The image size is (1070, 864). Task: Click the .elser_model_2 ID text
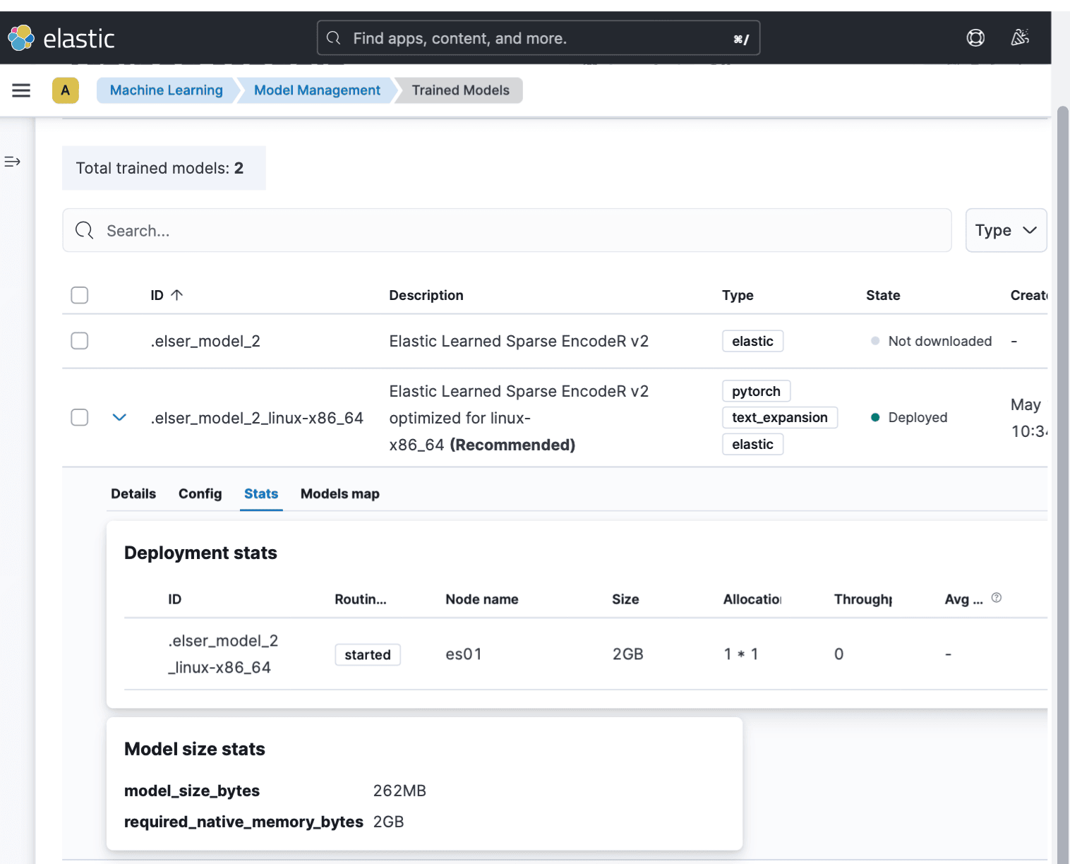coord(205,341)
